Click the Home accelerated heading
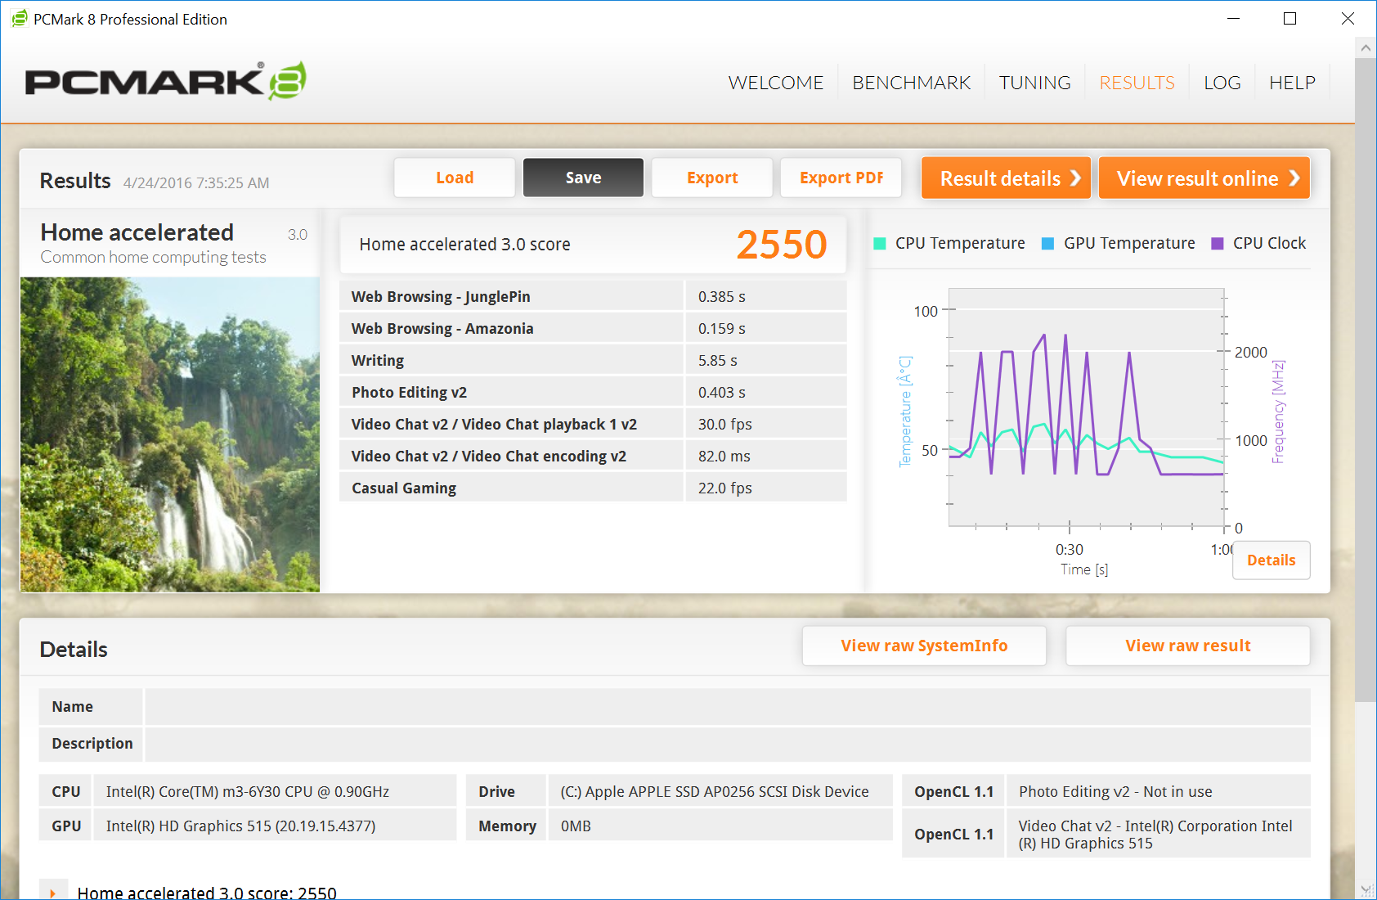This screenshot has width=1377, height=900. click(x=137, y=232)
